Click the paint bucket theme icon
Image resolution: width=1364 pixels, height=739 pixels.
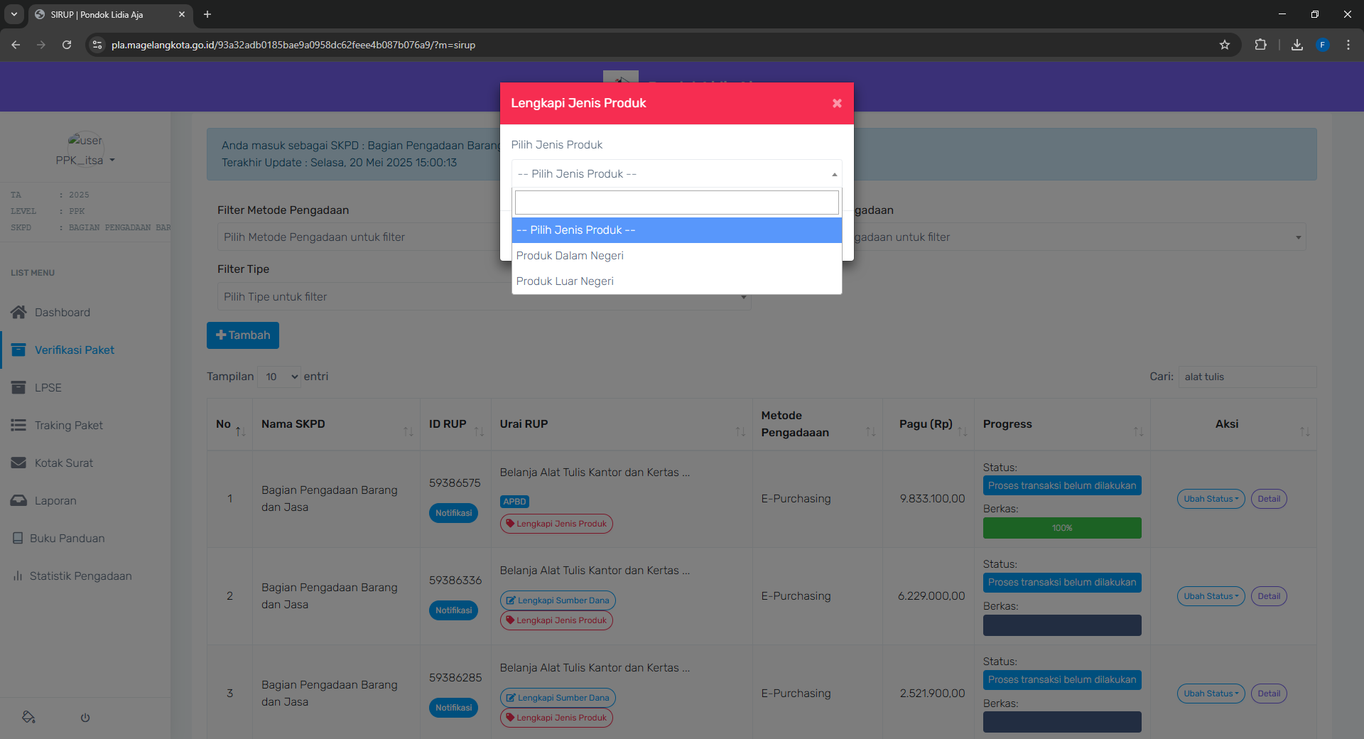[x=28, y=717]
